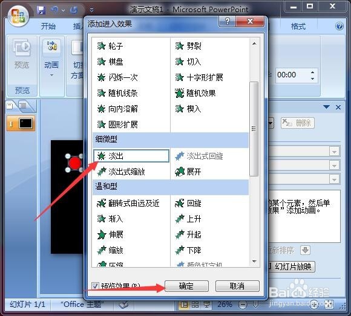Open the second task pane dropdown
This screenshot has width=351, height=316.
[x=334, y=166]
